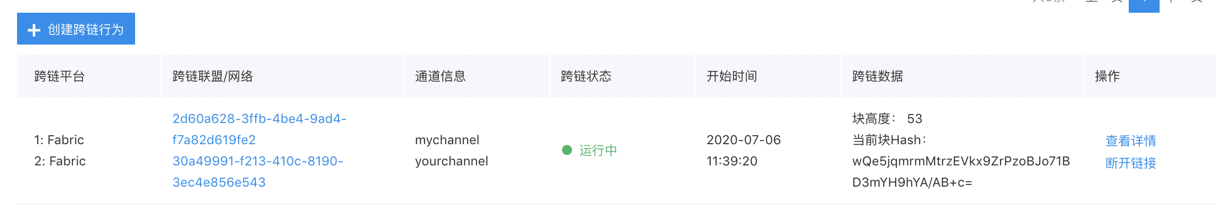The image size is (1216, 211).
Task: Click the plus icon on the create button
Action: tap(34, 30)
